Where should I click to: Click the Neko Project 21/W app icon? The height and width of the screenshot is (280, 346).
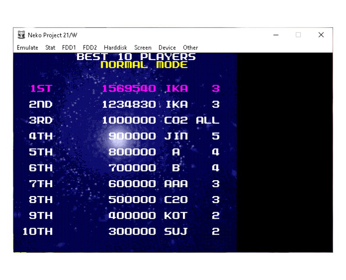tap(21, 35)
